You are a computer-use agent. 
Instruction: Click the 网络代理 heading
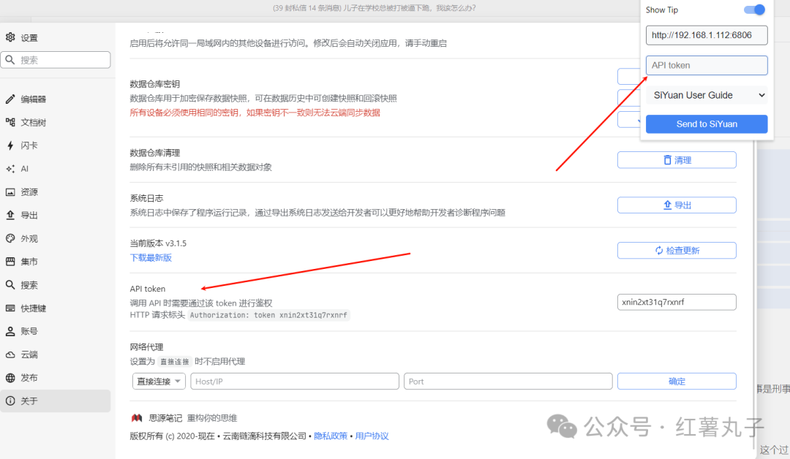tap(146, 347)
